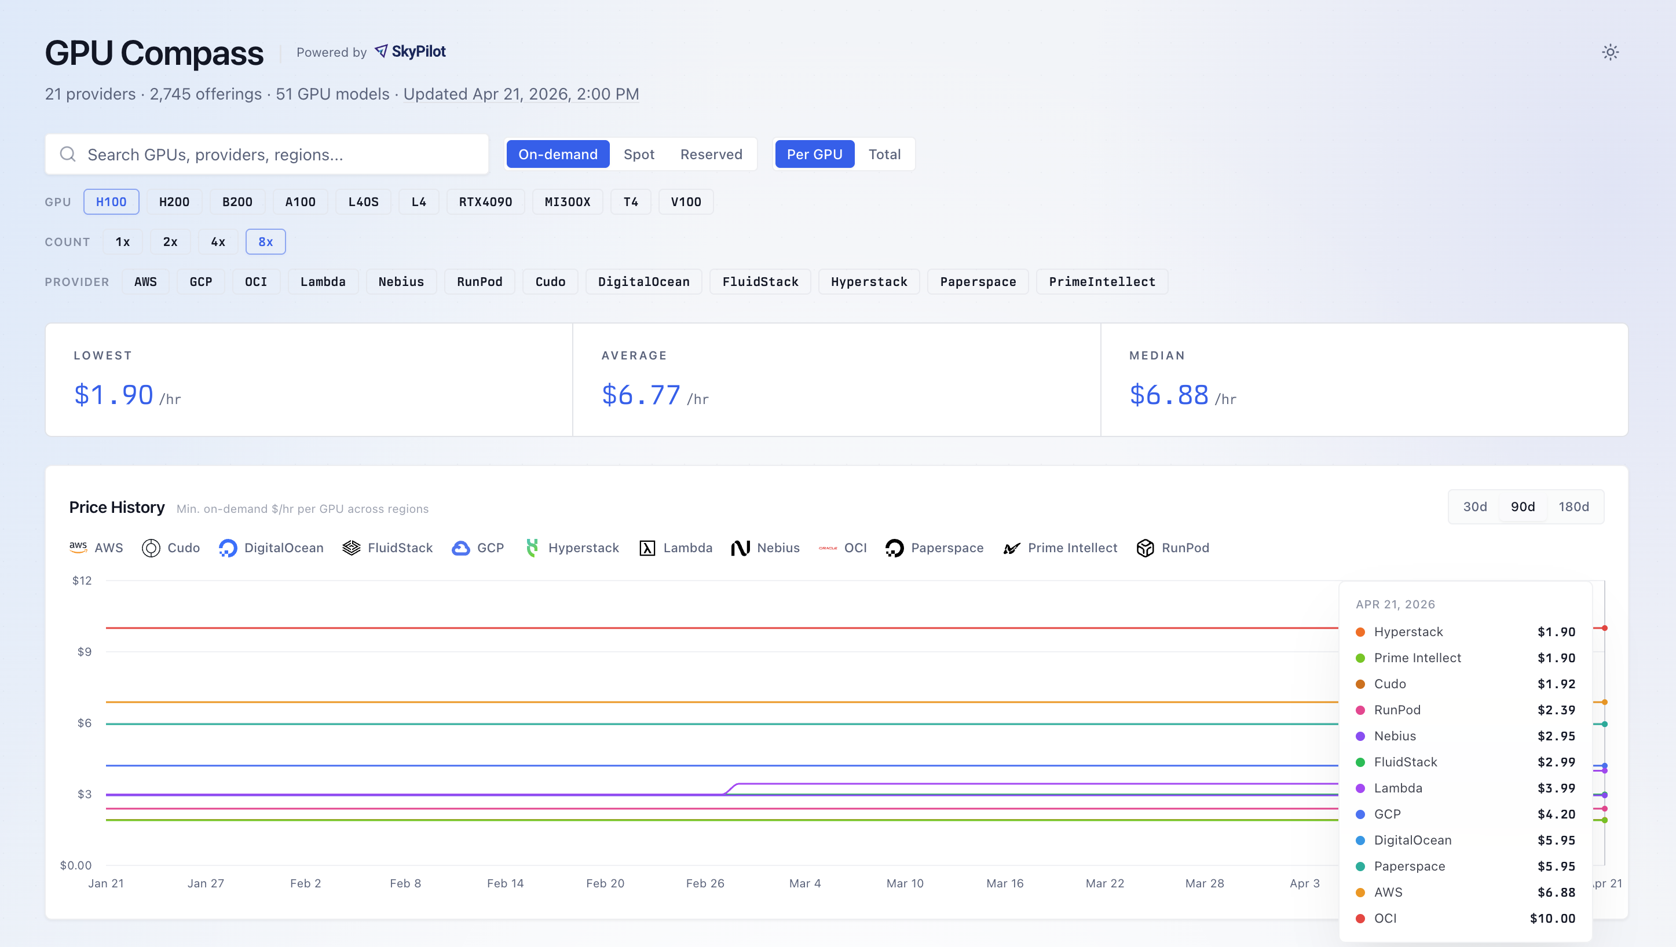1676x947 pixels.
Task: Click the GCP cloud legend icon
Action: (460, 548)
